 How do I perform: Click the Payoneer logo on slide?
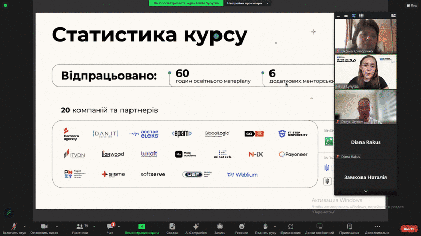(293, 154)
